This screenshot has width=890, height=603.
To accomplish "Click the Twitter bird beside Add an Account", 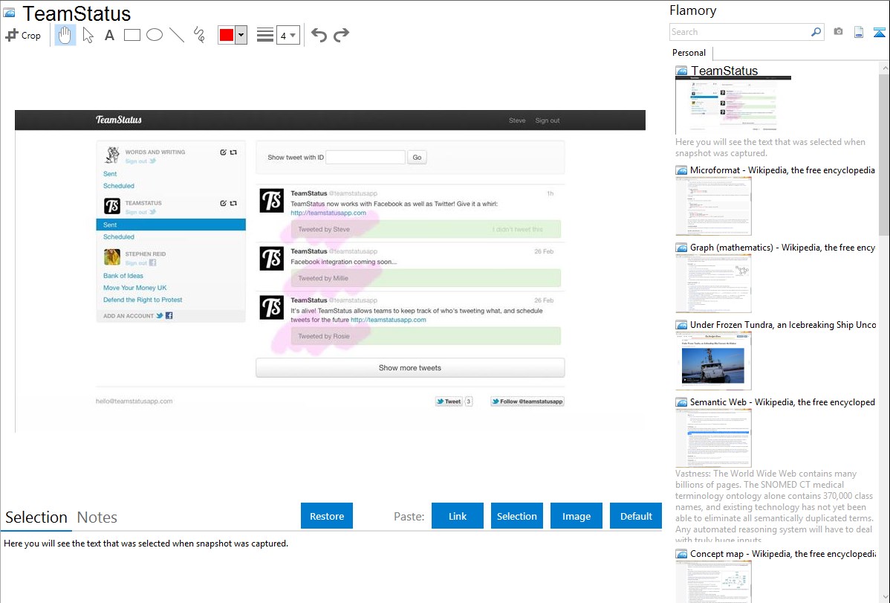I will [x=160, y=315].
